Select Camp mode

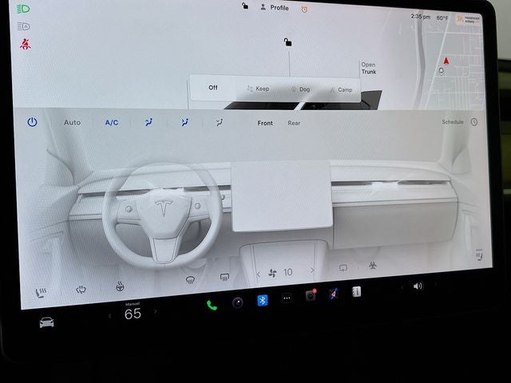[341, 89]
